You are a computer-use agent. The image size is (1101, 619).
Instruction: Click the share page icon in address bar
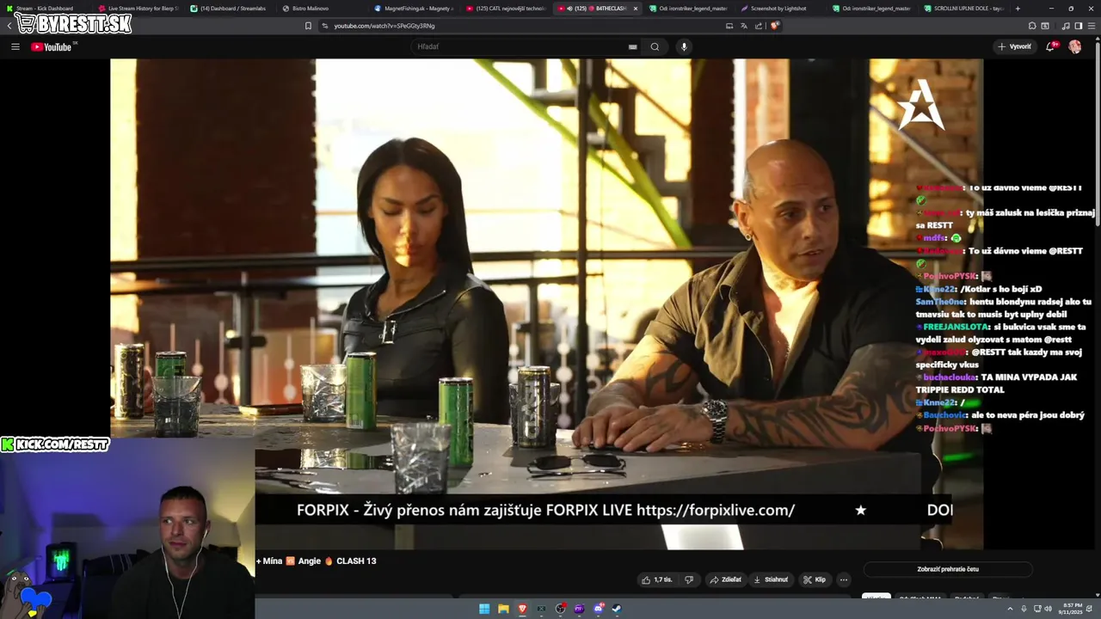[x=759, y=26]
